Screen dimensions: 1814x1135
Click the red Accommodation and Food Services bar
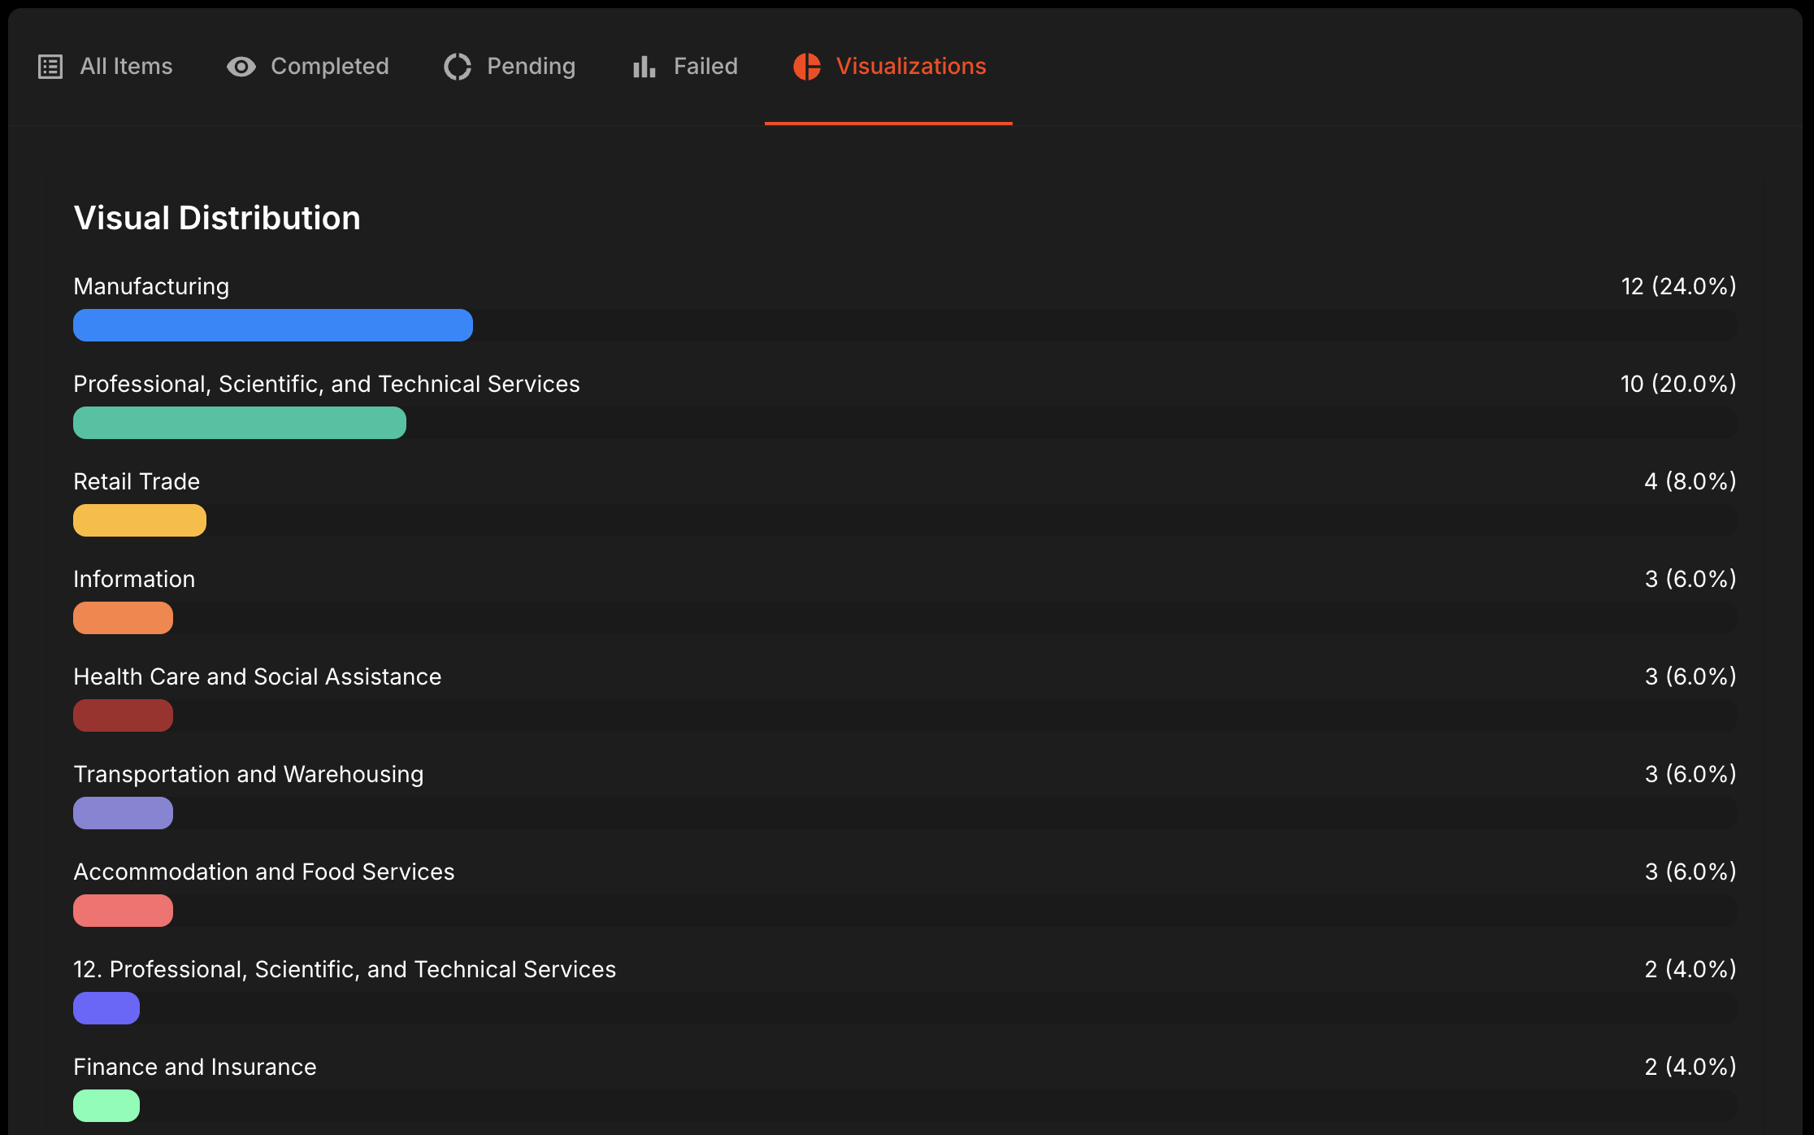pos(123,911)
